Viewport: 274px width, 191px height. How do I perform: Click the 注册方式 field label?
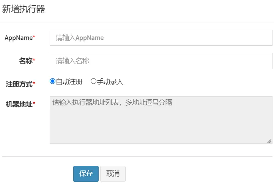[19, 84]
